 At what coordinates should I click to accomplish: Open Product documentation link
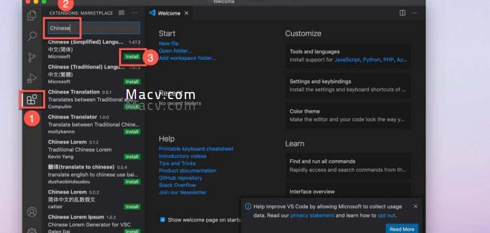188,170
